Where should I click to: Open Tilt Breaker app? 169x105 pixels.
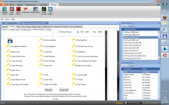tap(50, 11)
